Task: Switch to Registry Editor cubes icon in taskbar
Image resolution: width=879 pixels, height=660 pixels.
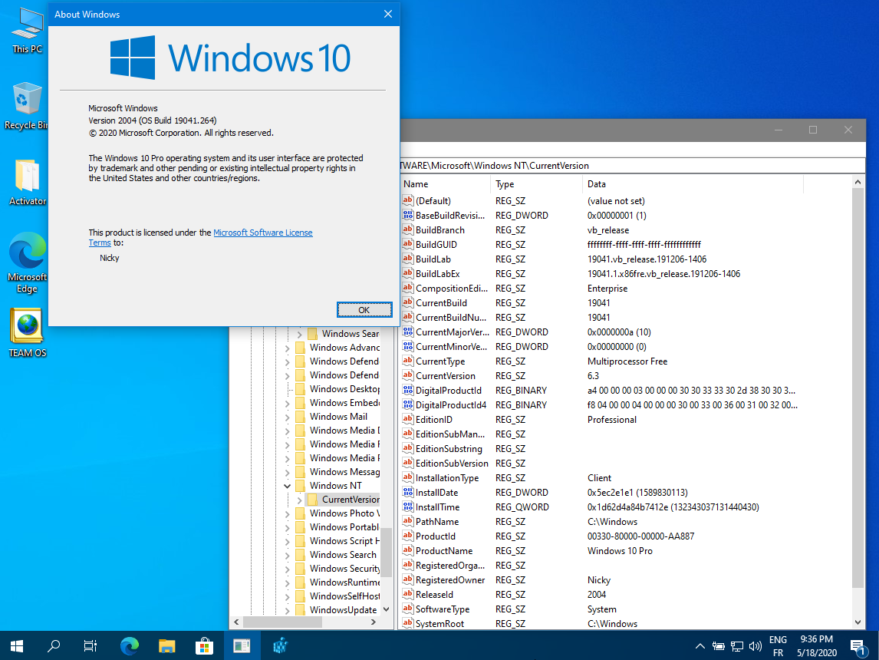Action: [x=280, y=646]
